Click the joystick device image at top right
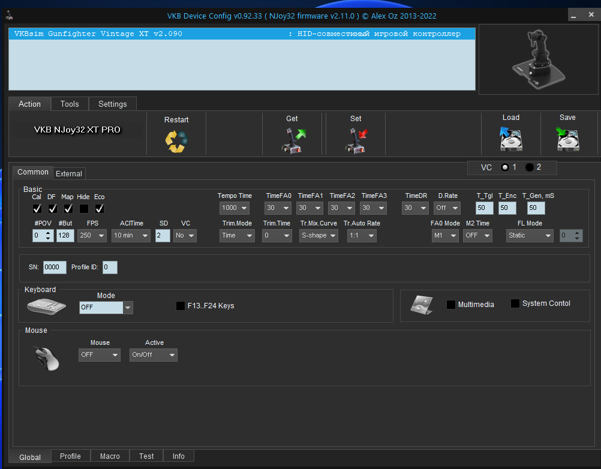This screenshot has width=601, height=469. click(x=538, y=59)
